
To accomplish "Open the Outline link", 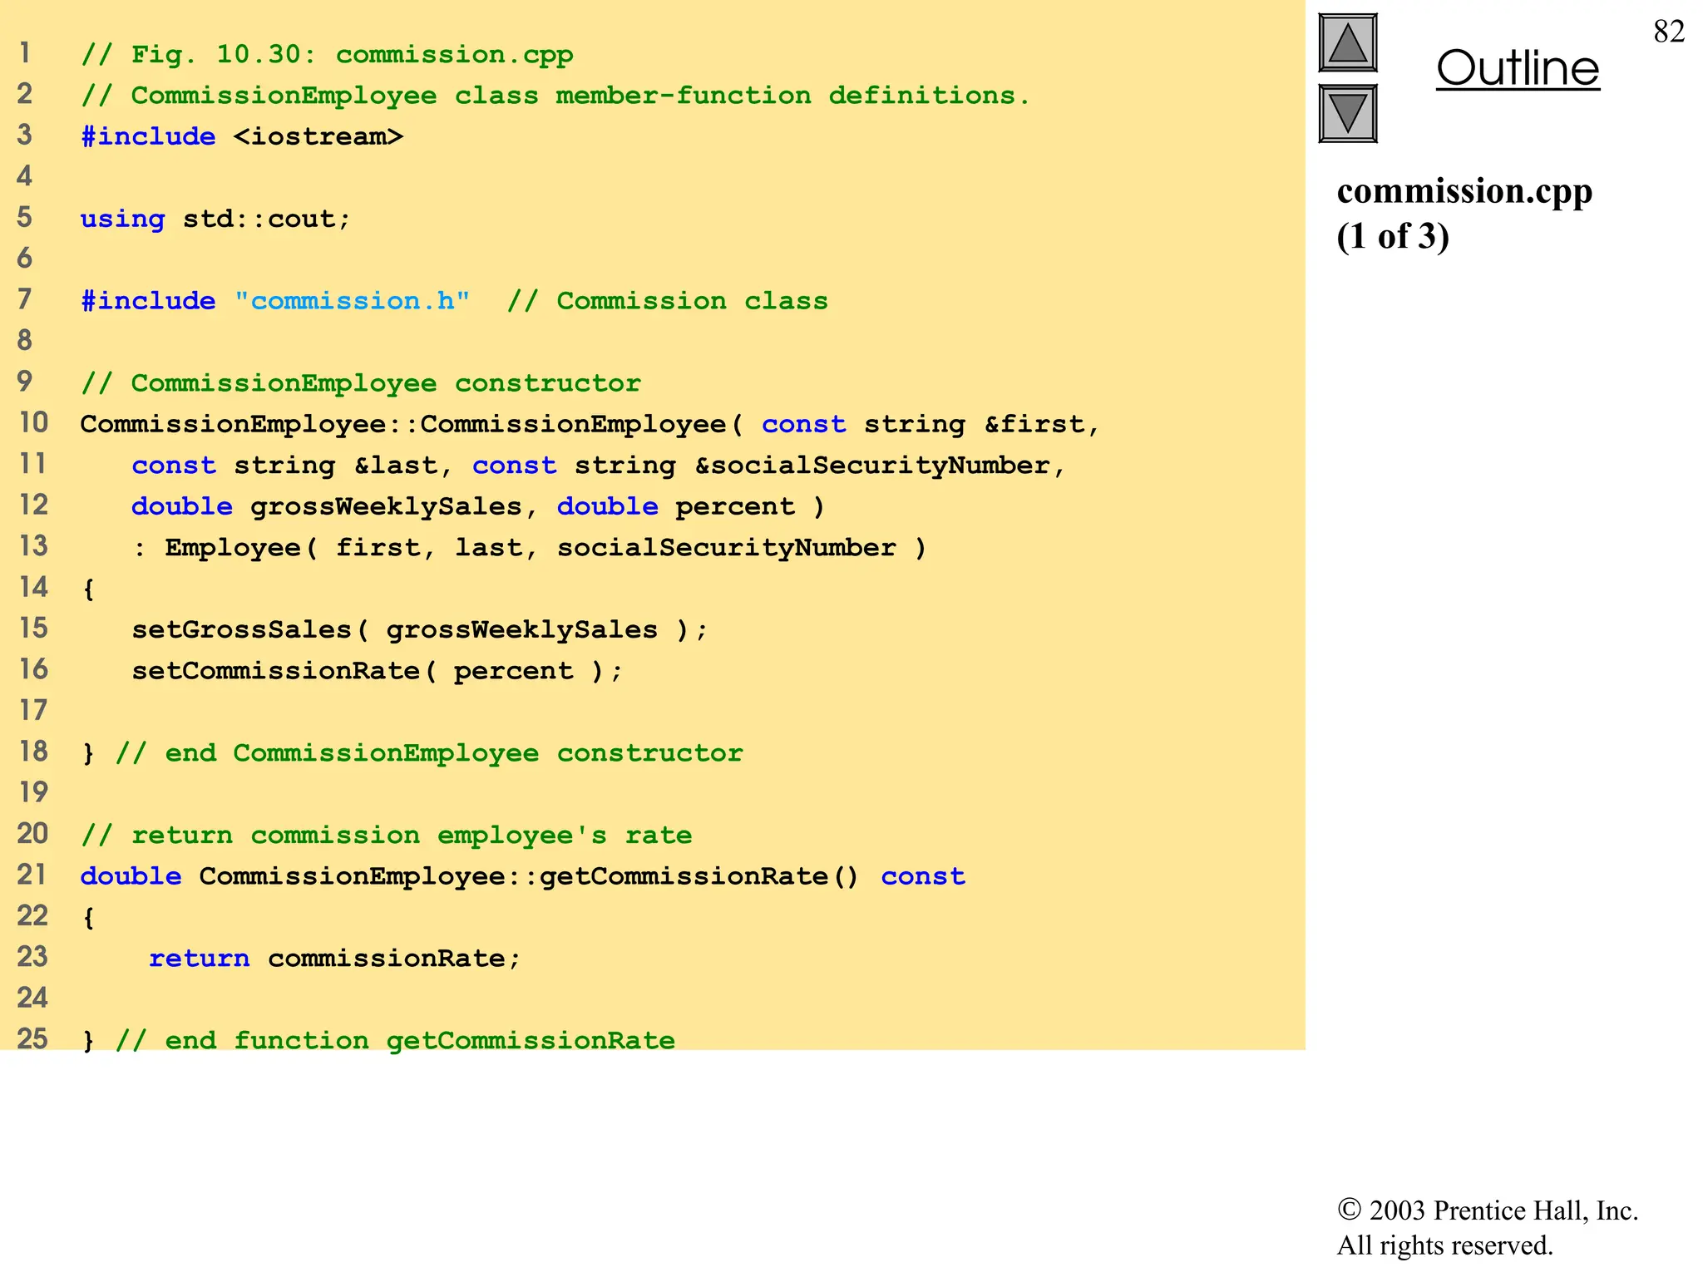I will (1517, 68).
